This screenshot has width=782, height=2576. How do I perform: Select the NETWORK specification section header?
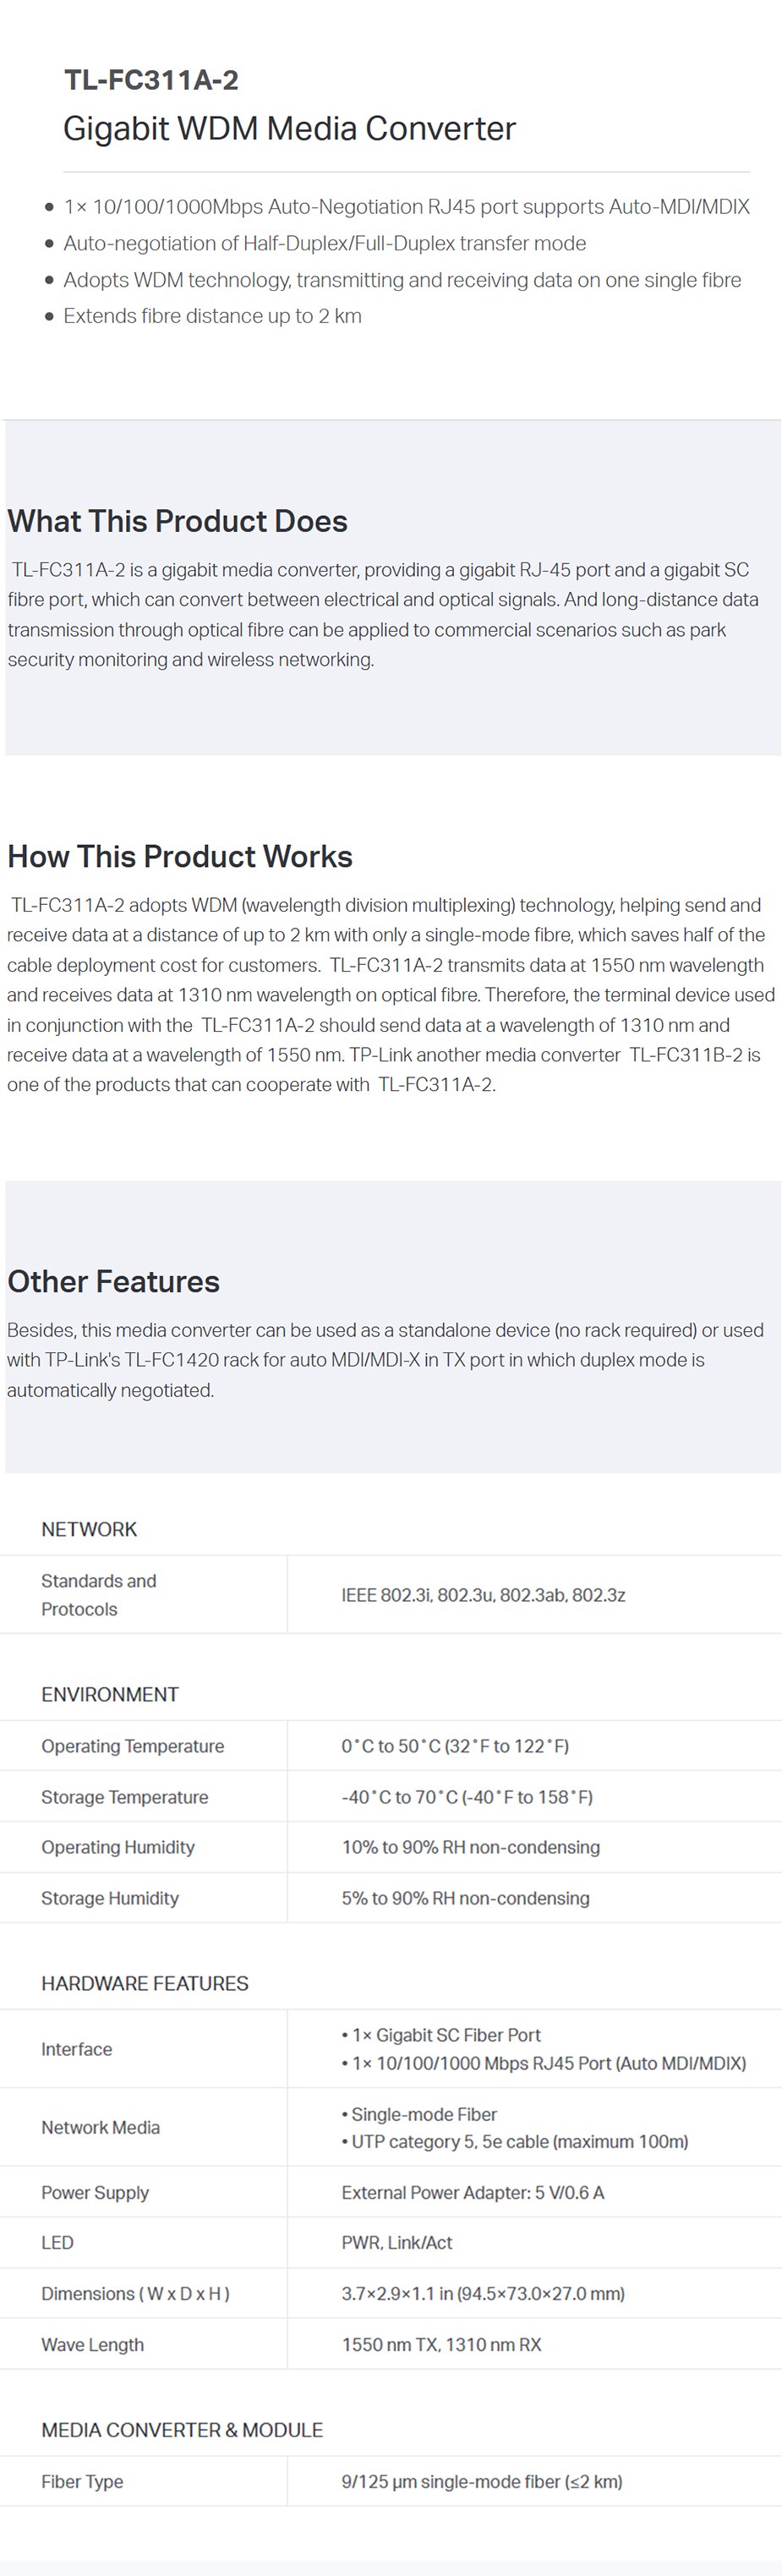point(89,1529)
